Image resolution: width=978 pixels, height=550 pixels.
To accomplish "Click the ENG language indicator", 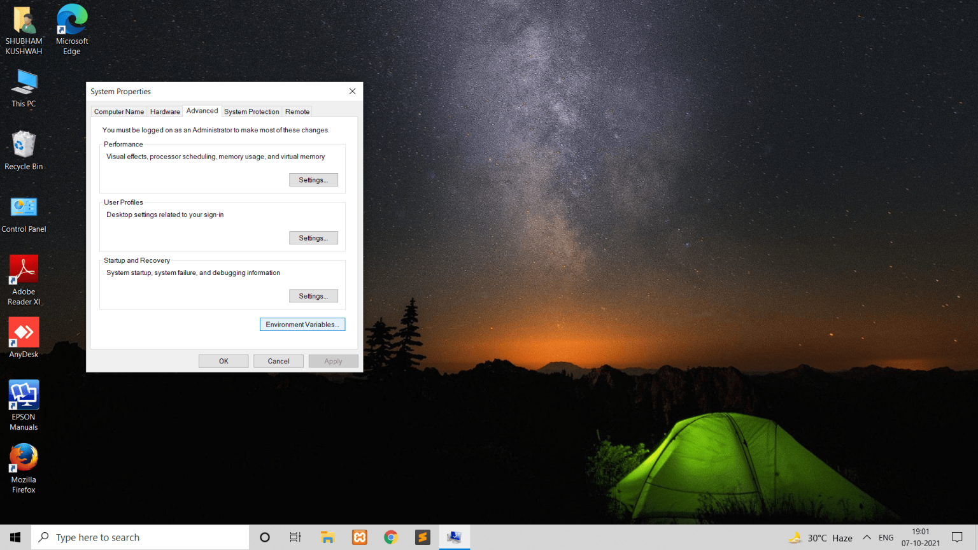I will [886, 538].
